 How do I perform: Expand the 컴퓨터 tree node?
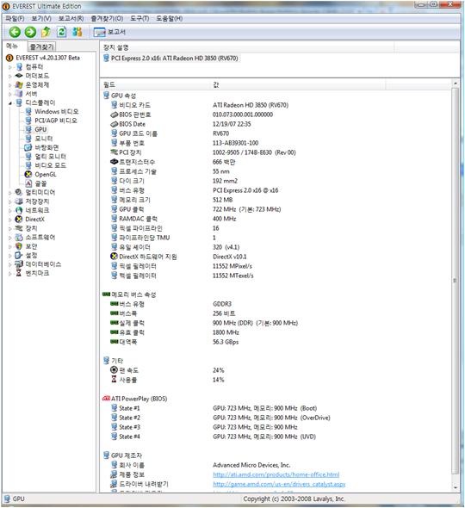10,67
